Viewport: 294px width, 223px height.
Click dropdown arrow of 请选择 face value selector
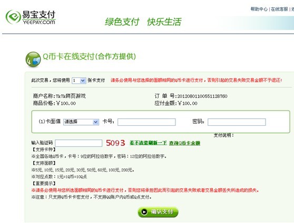pos(96,122)
